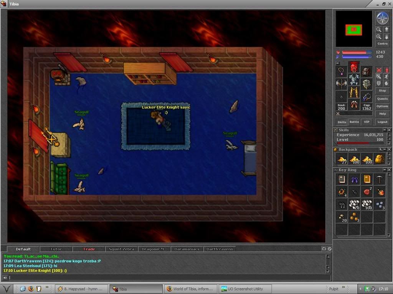The height and width of the screenshot is (294, 393).
Task: Select the ammunition slot item
Action: pyautogui.click(x=367, y=97)
